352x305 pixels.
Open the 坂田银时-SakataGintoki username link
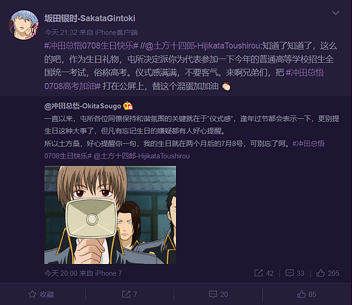tap(90, 18)
